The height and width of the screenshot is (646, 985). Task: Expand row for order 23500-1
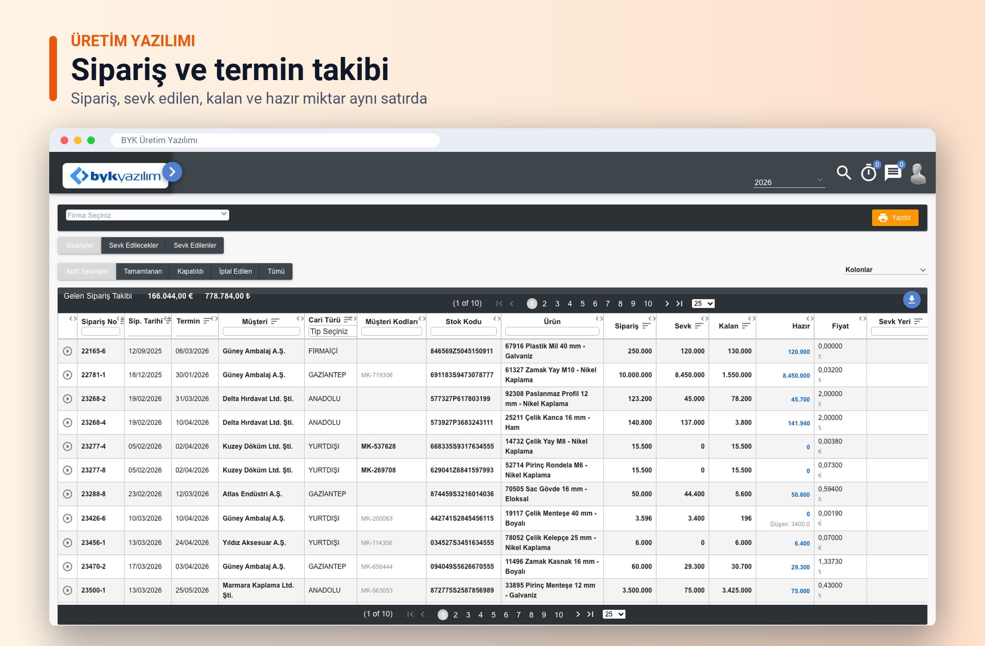(67, 591)
